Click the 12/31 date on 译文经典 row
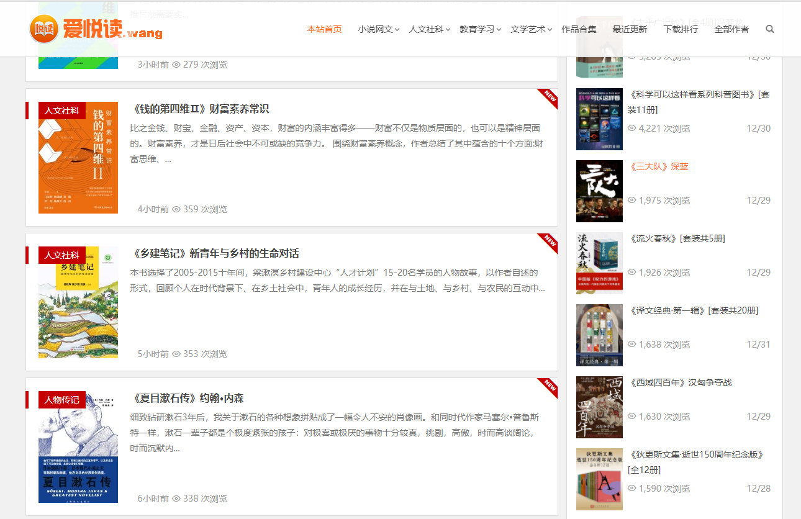The image size is (801, 519). [x=759, y=345]
